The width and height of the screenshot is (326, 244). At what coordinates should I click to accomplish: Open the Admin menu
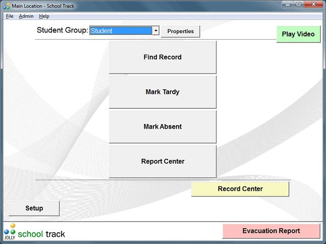click(26, 16)
